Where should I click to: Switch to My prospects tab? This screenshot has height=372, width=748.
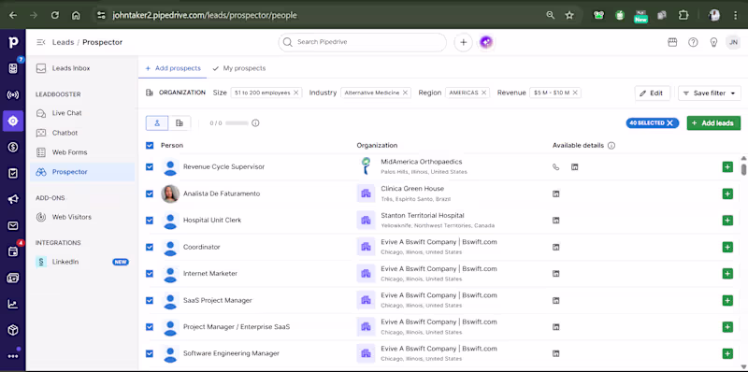point(239,68)
